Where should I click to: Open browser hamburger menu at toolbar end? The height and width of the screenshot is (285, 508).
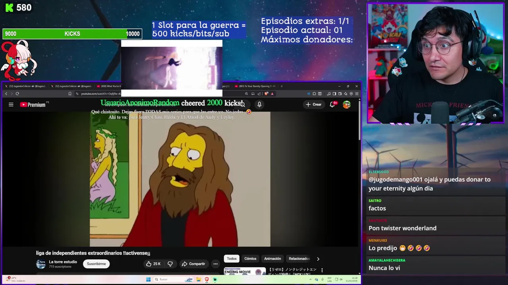pyautogui.click(x=357, y=94)
